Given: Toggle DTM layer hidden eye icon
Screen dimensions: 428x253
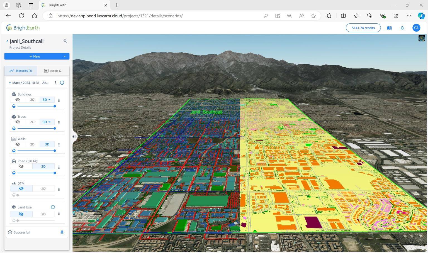Looking at the screenshot, I should click(x=21, y=189).
